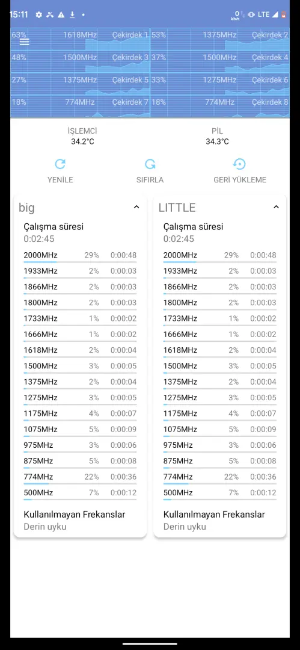Collapse the LITTLE cluster card

tap(277, 207)
